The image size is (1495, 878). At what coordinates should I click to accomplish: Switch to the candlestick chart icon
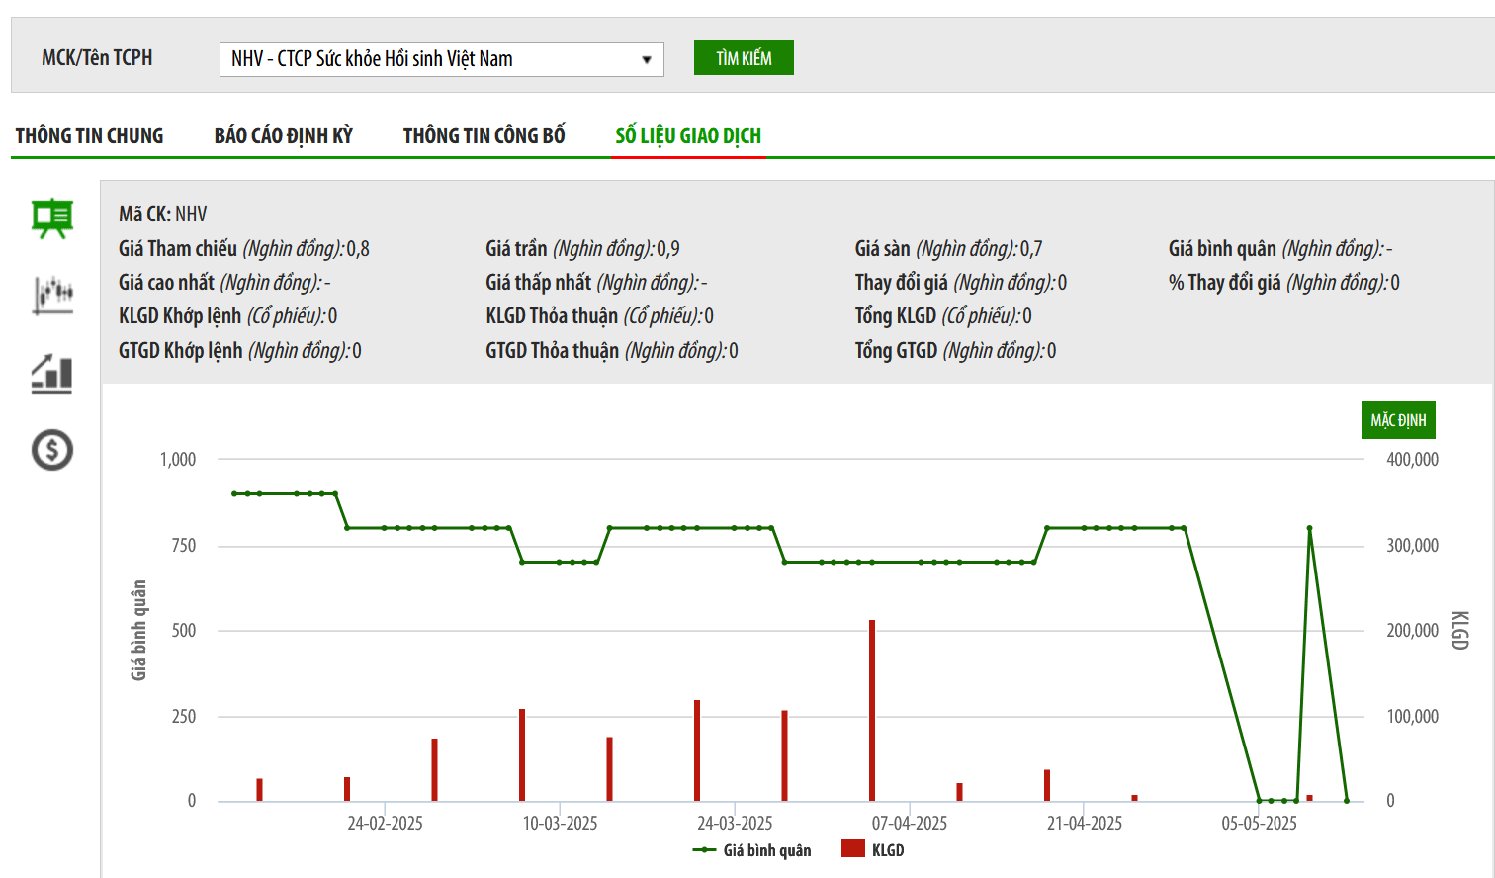tap(52, 295)
